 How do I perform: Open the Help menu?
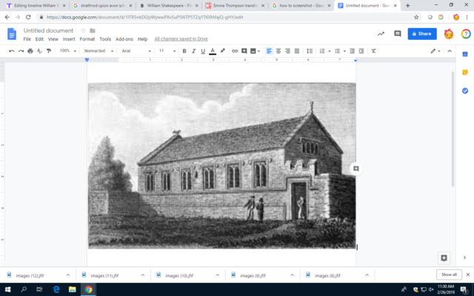tap(142, 39)
